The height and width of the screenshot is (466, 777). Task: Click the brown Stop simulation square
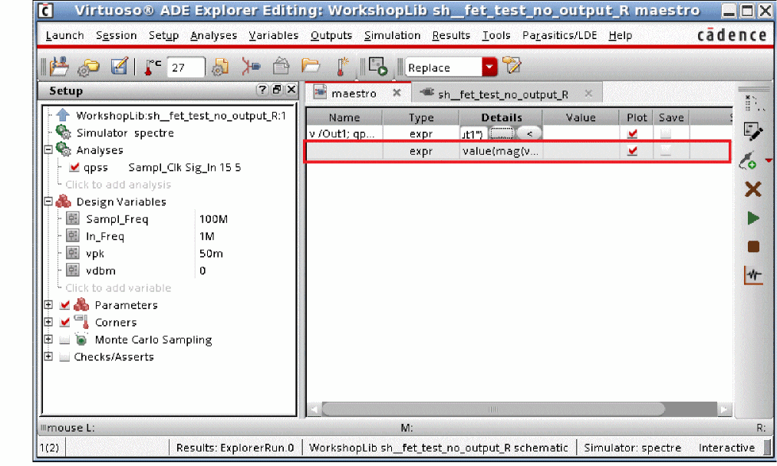point(753,247)
